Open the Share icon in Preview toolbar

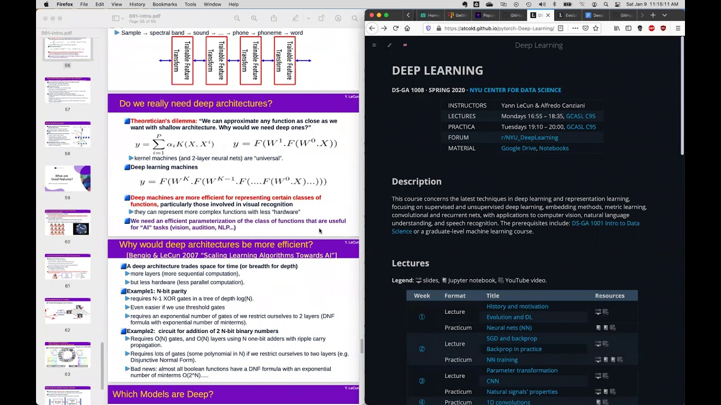point(274,19)
